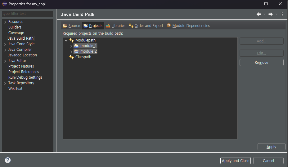The width and height of the screenshot is (288, 167).
Task: Click the module_2 project folder icon
Action: (x=76, y=51)
